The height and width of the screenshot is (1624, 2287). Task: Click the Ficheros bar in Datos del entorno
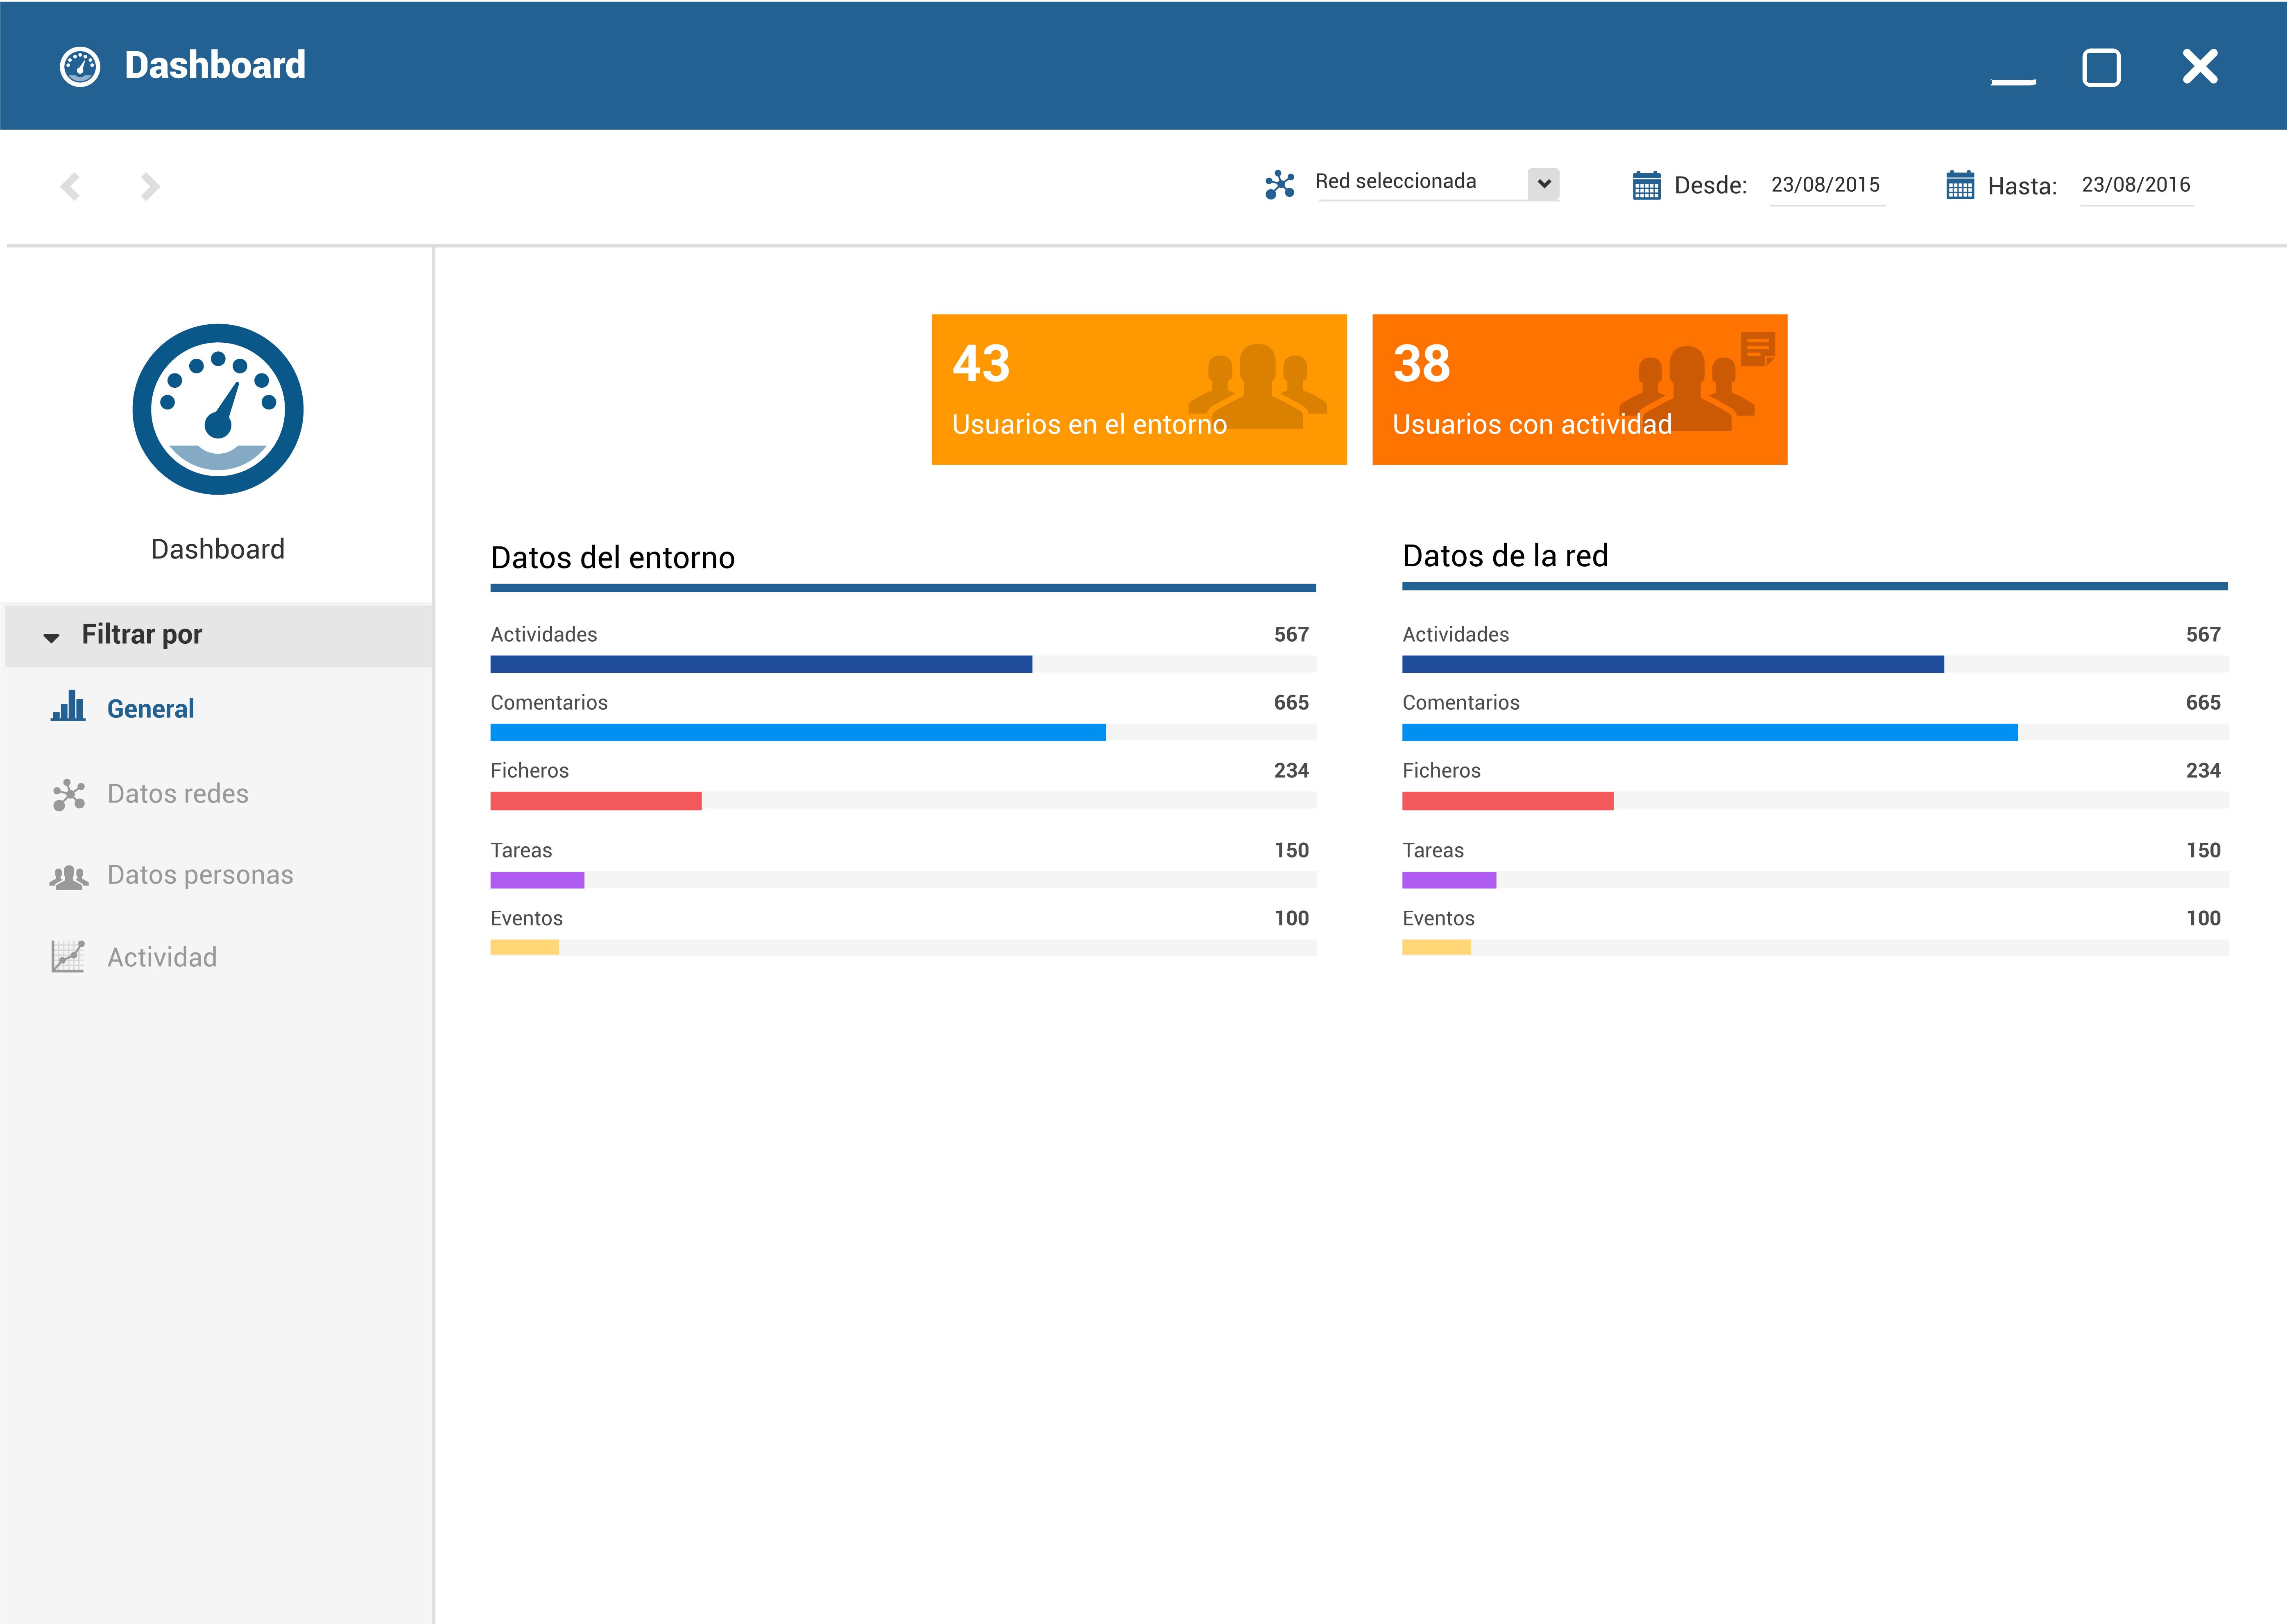(903, 800)
